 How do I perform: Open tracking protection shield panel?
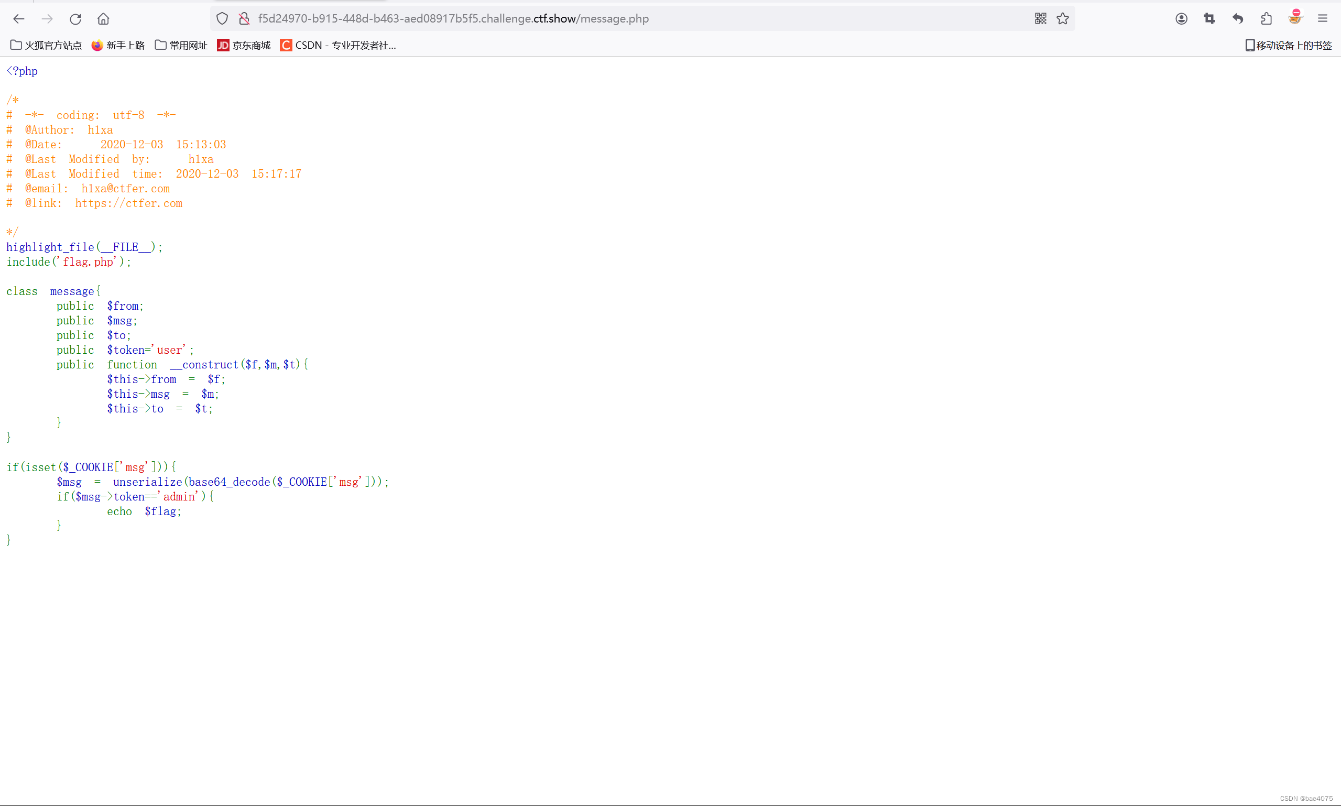[222, 19]
